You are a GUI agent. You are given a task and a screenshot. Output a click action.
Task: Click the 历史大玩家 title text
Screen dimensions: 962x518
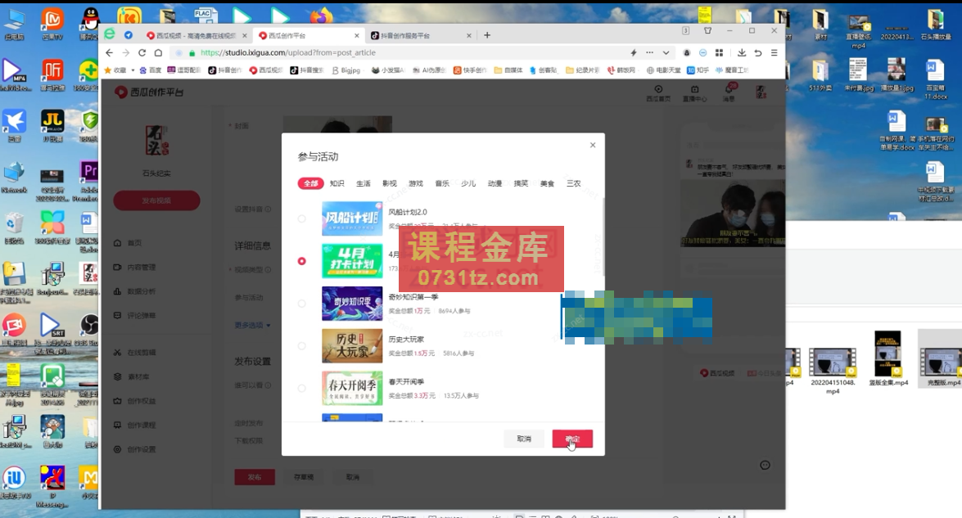click(406, 339)
